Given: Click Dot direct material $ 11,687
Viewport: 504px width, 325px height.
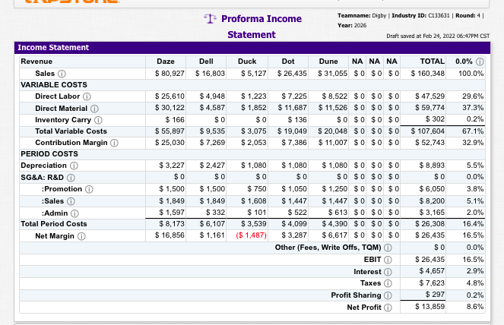Looking at the screenshot, I should coord(293,108).
